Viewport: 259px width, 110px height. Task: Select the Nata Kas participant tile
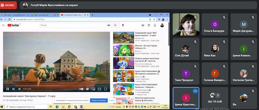click(x=215, y=49)
